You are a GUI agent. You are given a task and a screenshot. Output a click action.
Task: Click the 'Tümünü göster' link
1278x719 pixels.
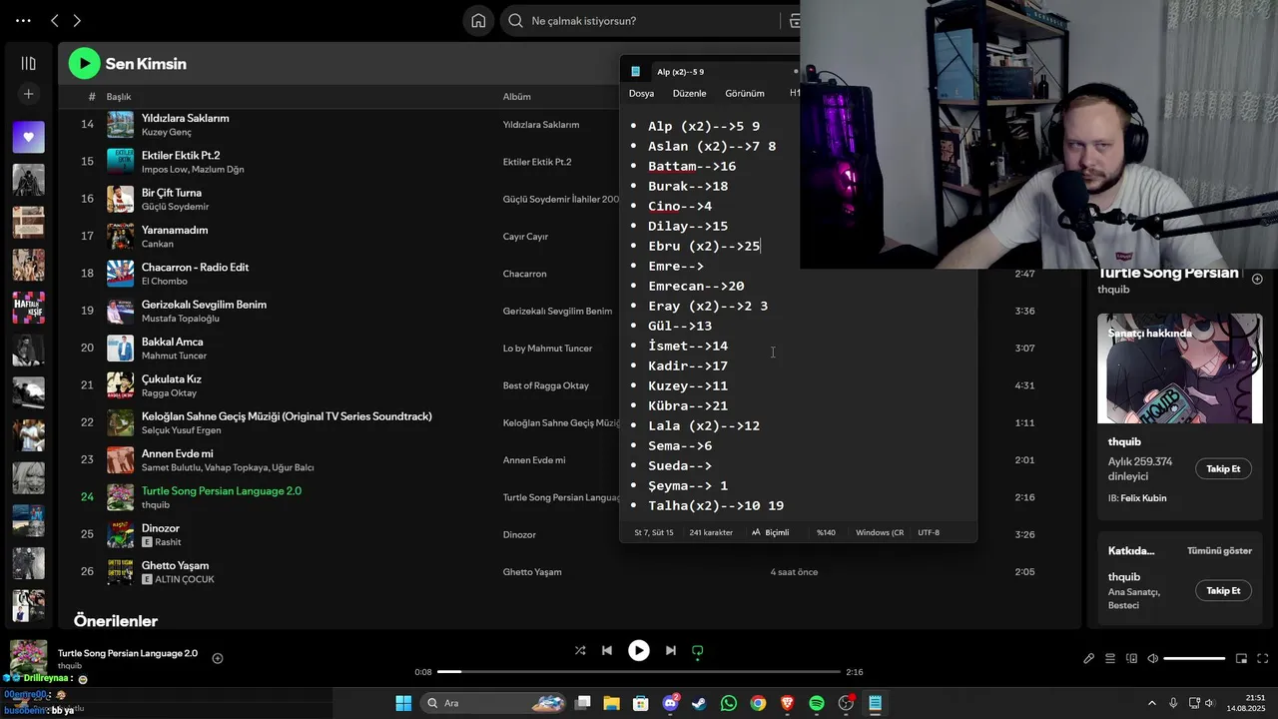coord(1219,550)
